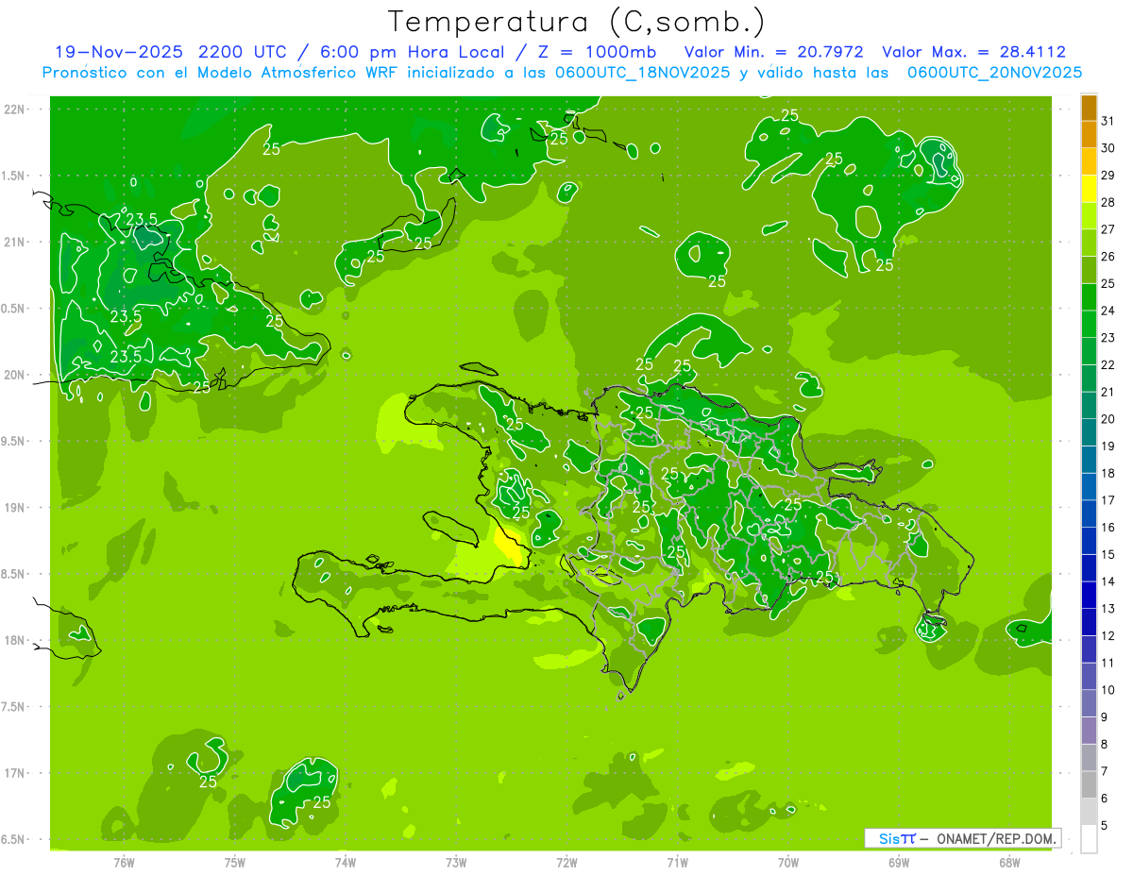Click the Valor Min. = 20.7972 text
Image resolution: width=1133 pixels, height=875 pixels.
(774, 52)
